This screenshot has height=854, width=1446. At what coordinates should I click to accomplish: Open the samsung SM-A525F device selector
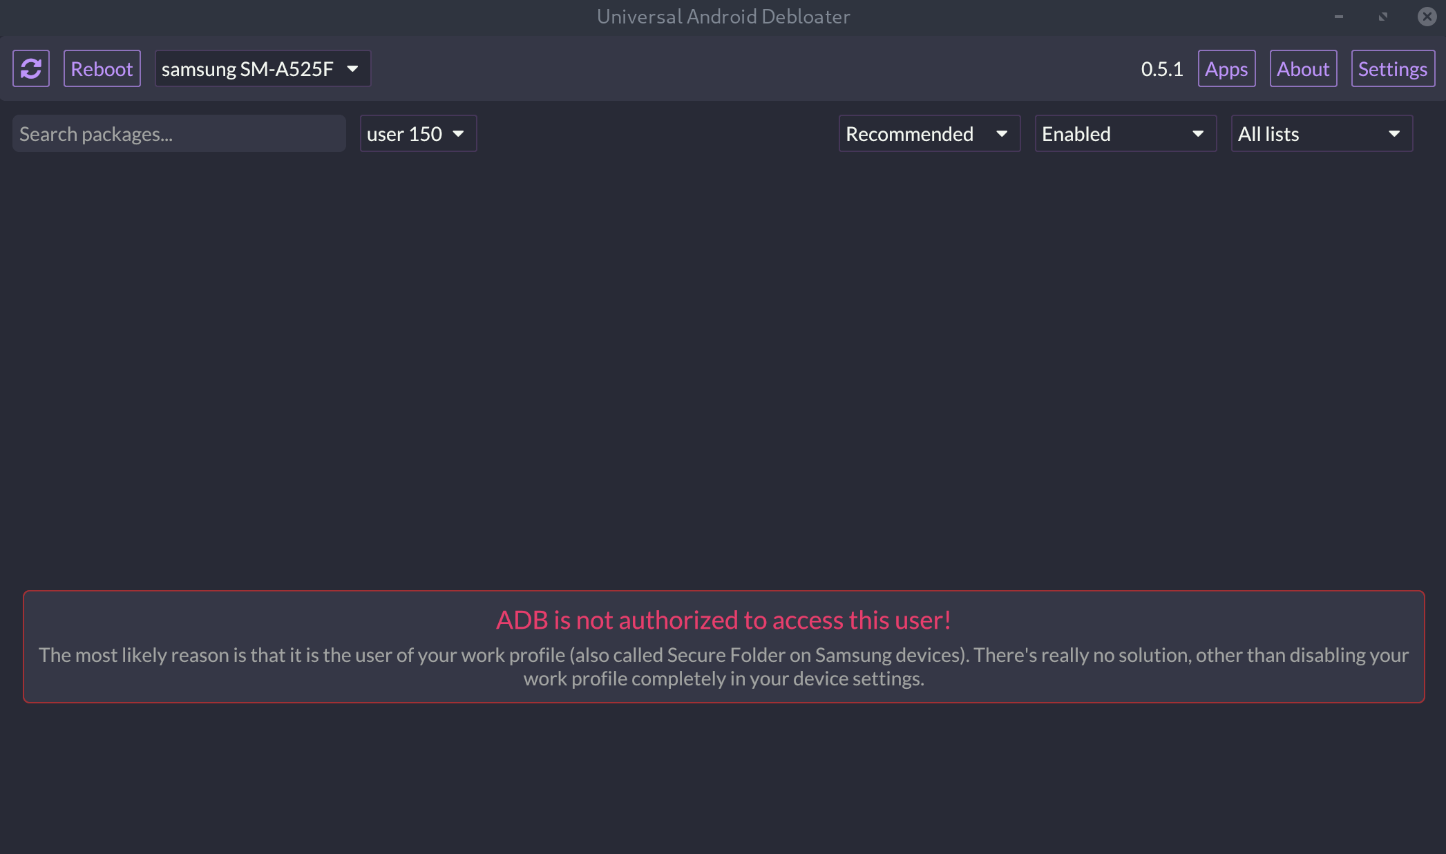(262, 68)
